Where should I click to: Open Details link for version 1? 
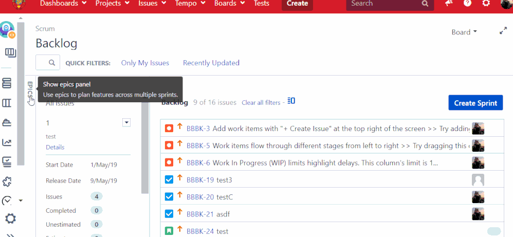(55, 148)
